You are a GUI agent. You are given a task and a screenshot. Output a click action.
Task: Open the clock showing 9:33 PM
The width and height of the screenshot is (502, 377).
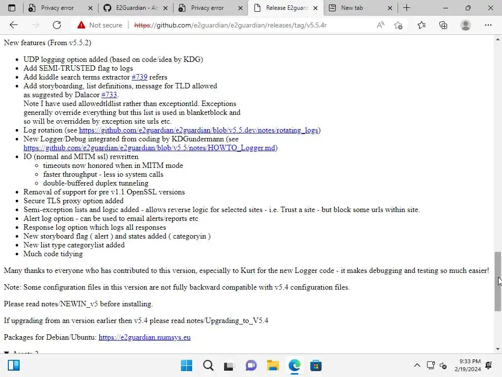click(x=468, y=365)
